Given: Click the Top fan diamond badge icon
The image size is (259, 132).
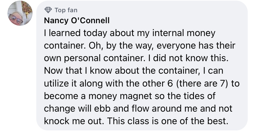Looking at the screenshot, I should (x=48, y=10).
